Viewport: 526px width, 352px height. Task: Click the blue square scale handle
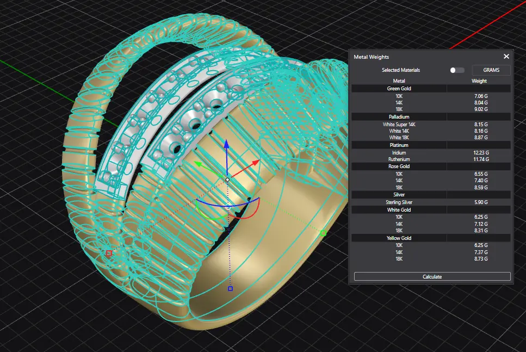click(230, 288)
